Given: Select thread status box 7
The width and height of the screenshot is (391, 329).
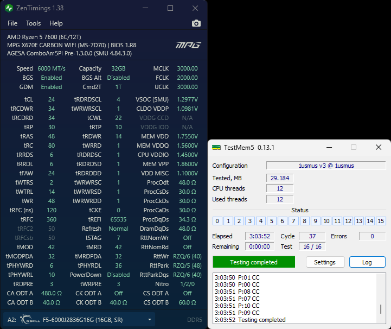Looking at the screenshot, I should (293, 221).
